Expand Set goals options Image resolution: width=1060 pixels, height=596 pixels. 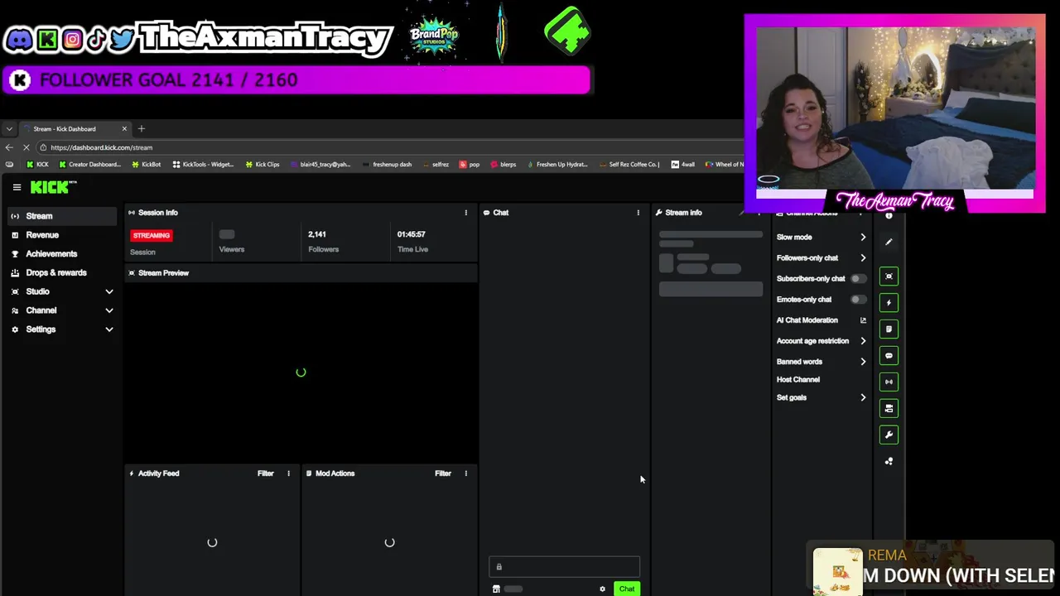pyautogui.click(x=863, y=398)
